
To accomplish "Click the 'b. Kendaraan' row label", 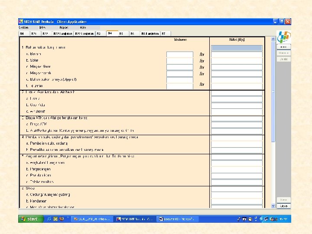I will click(36, 201).
